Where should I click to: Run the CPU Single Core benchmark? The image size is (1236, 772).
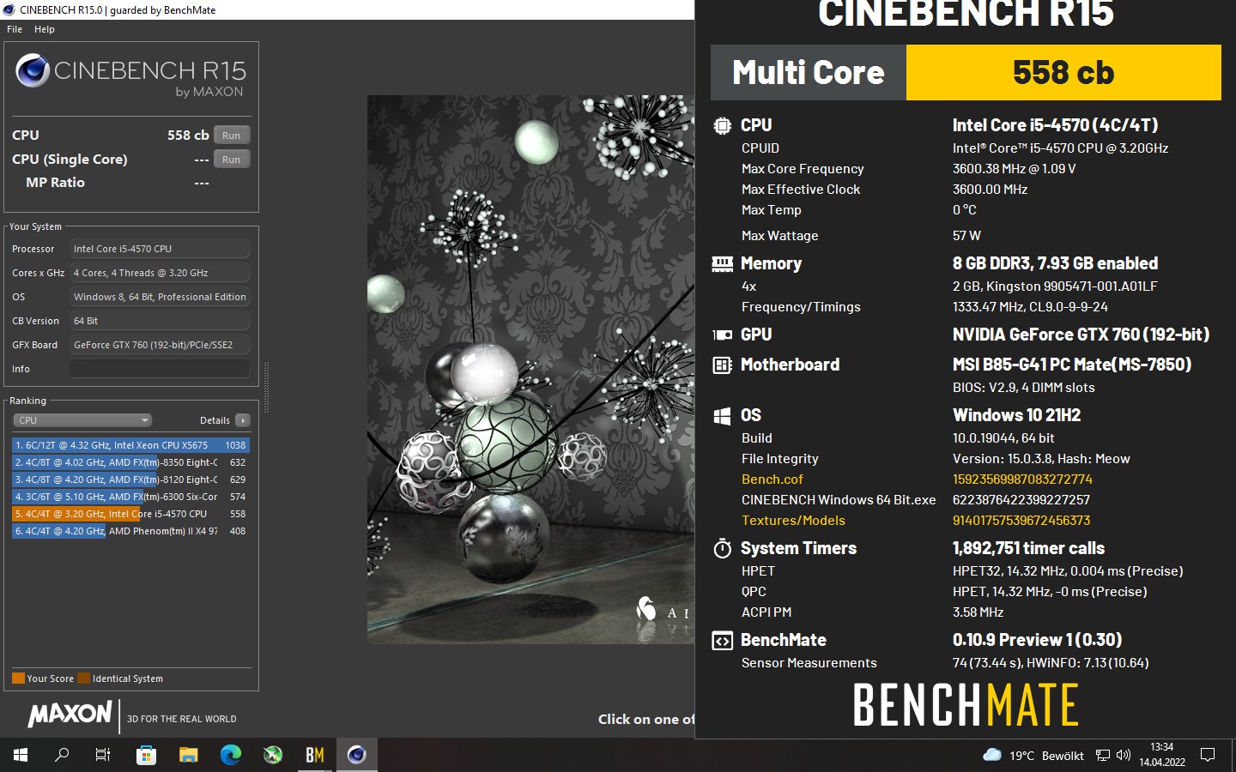tap(231, 160)
